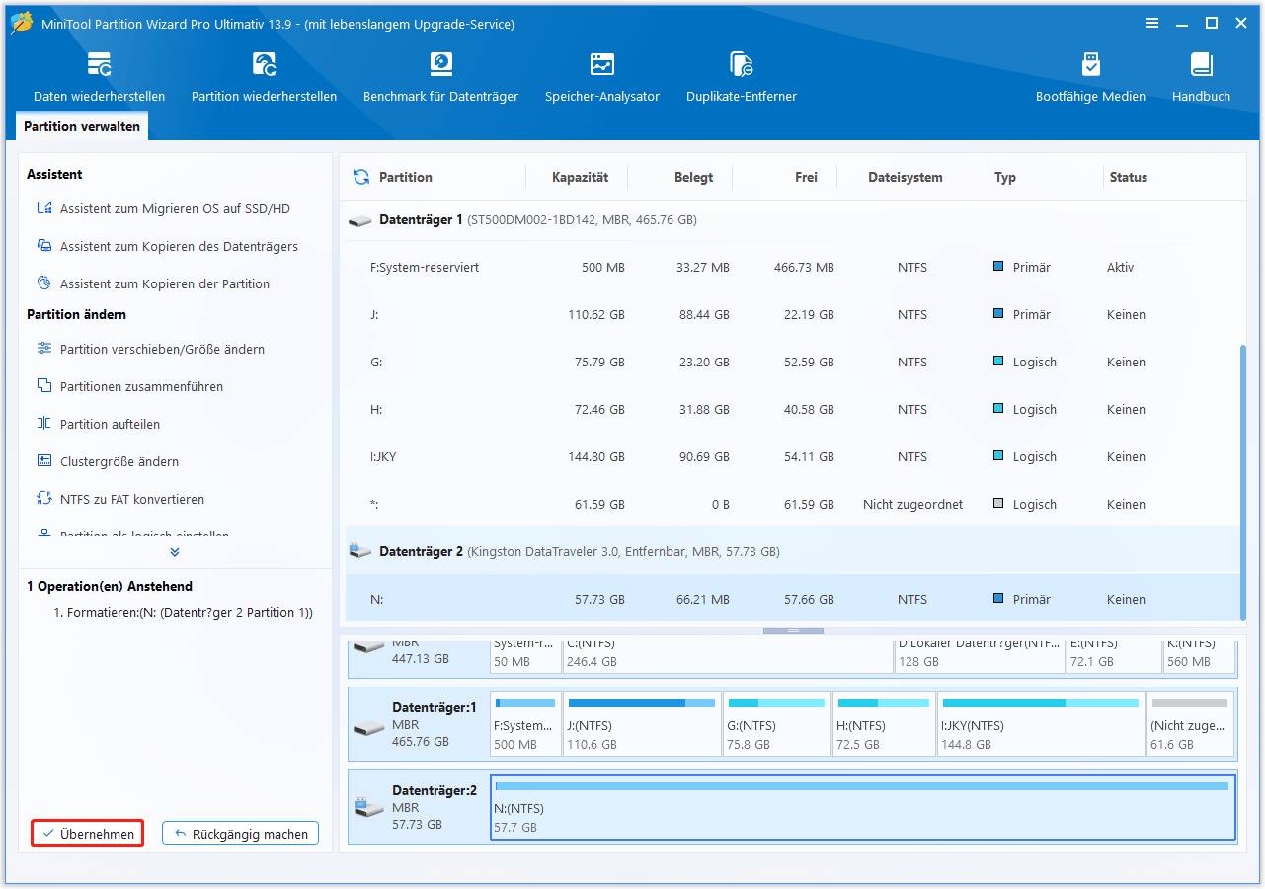1265x889 pixels.
Task: Click 465.76 GB size of Datenträger:1
Action: pos(421,742)
